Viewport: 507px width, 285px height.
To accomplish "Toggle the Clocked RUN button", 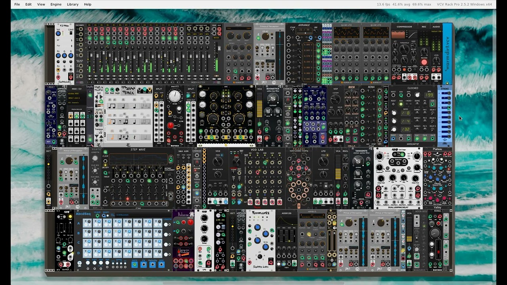I will pyautogui.click(x=401, y=104).
